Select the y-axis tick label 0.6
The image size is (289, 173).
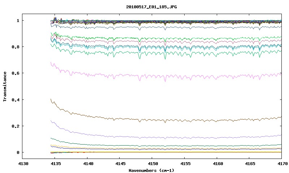coord(16,73)
